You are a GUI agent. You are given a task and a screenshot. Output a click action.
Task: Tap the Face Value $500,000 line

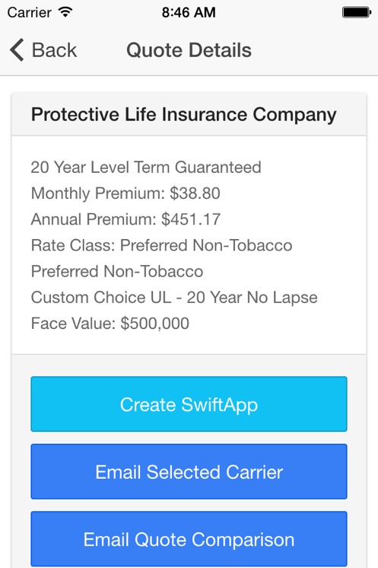pyautogui.click(x=110, y=324)
